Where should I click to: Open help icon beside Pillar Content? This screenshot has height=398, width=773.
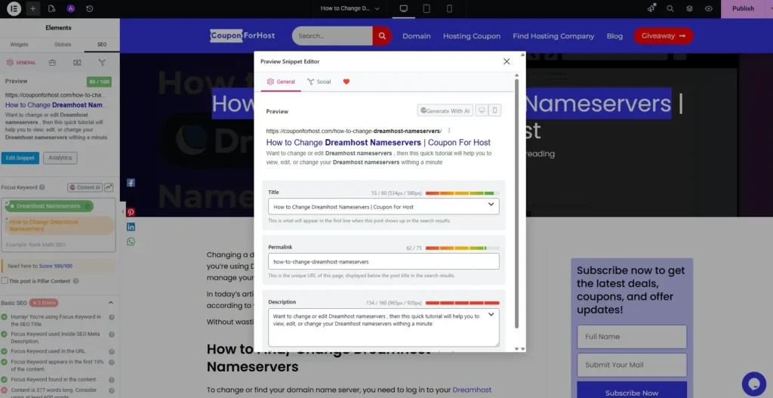[76, 281]
